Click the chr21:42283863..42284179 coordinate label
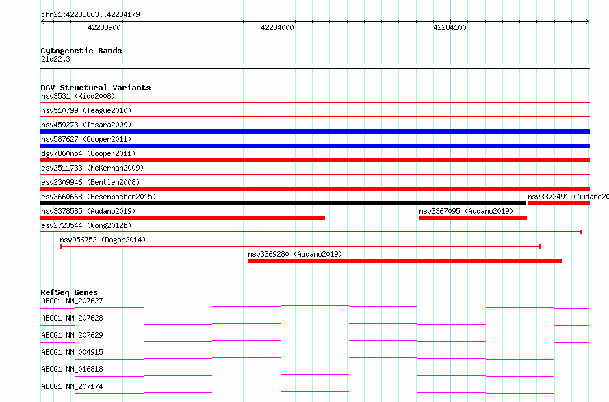Screen dimensions: 609x402 tap(90, 14)
